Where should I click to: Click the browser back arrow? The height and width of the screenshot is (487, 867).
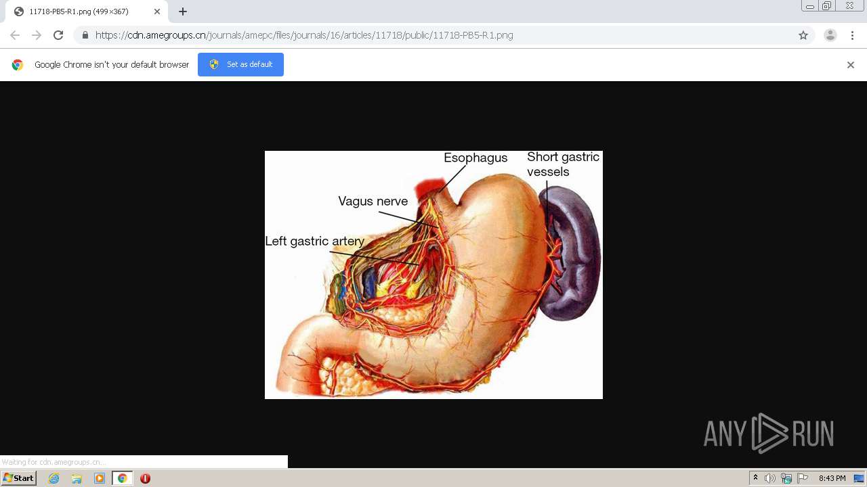pyautogui.click(x=15, y=35)
